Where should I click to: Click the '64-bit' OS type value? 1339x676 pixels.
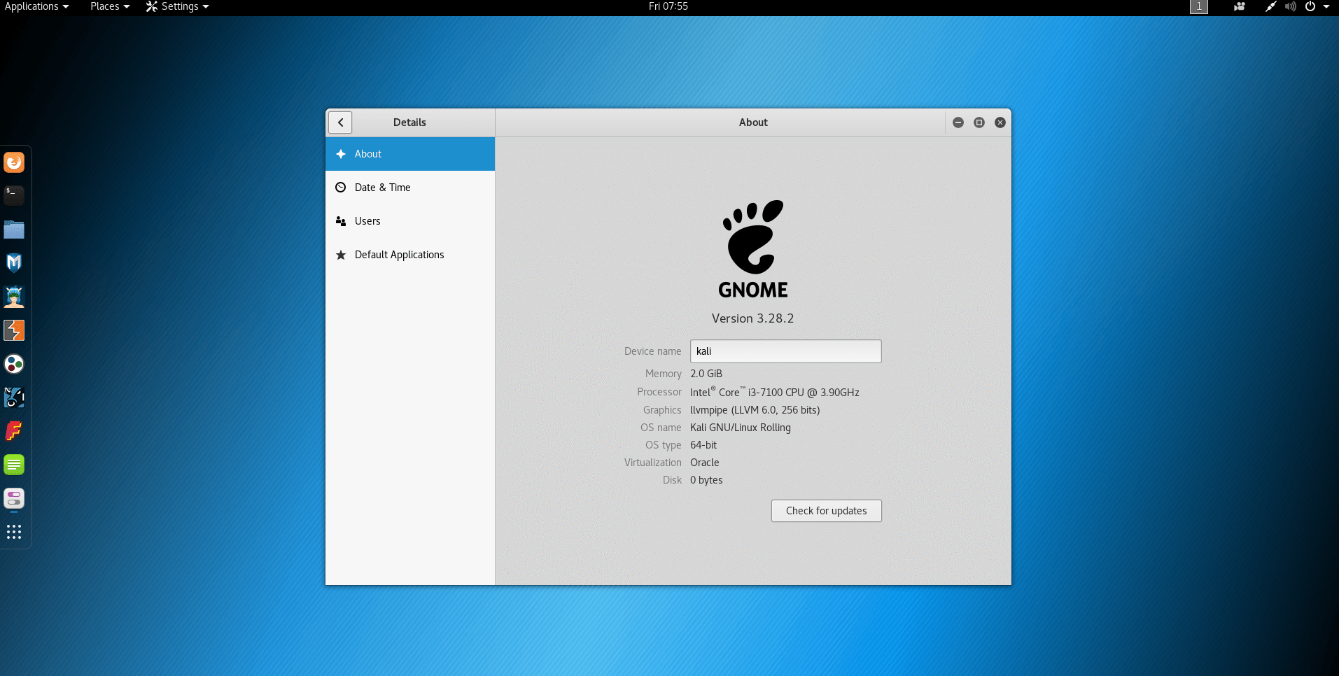point(703,445)
